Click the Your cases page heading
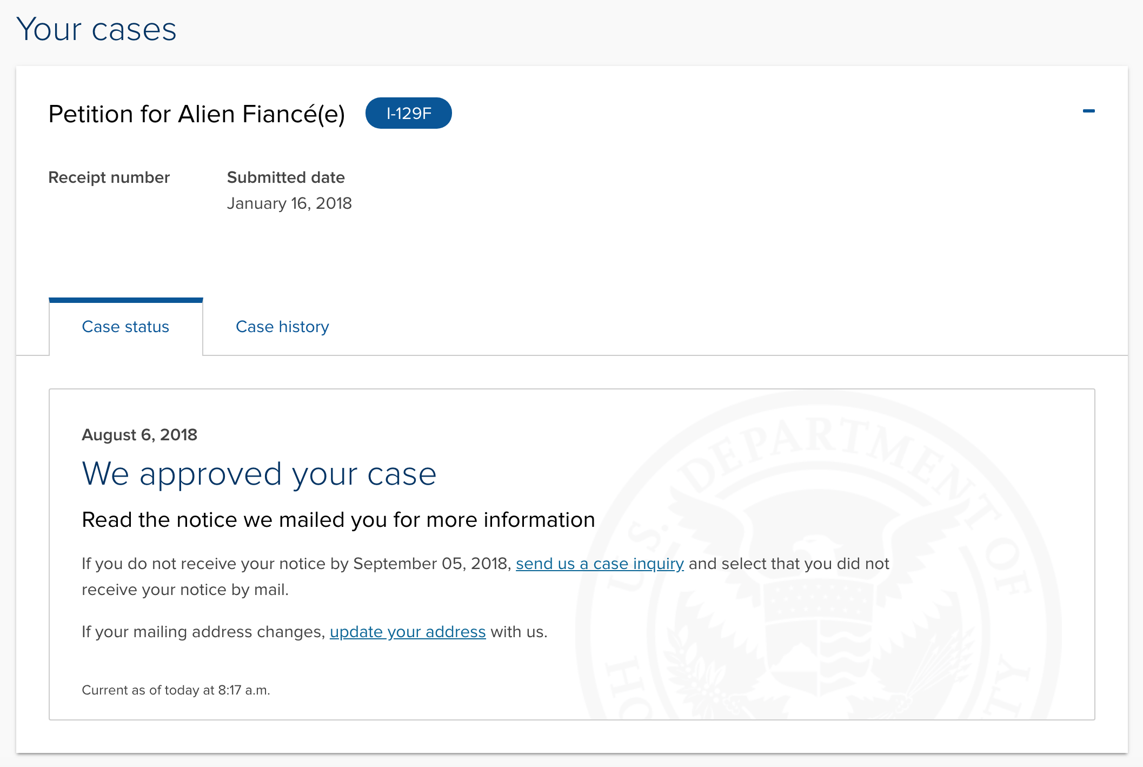1143x767 pixels. 97,29
